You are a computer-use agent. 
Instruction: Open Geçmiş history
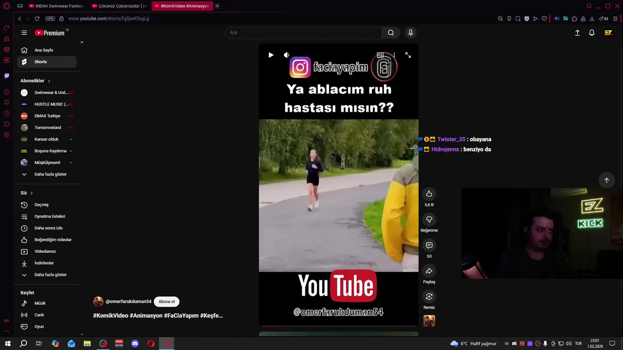point(47,205)
